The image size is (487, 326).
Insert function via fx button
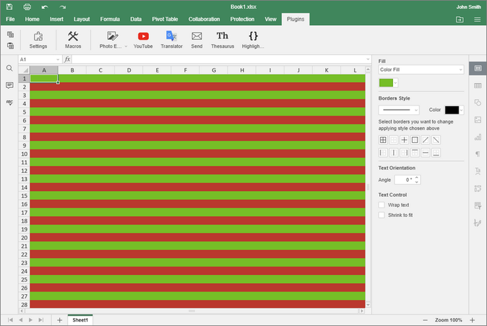(67, 60)
